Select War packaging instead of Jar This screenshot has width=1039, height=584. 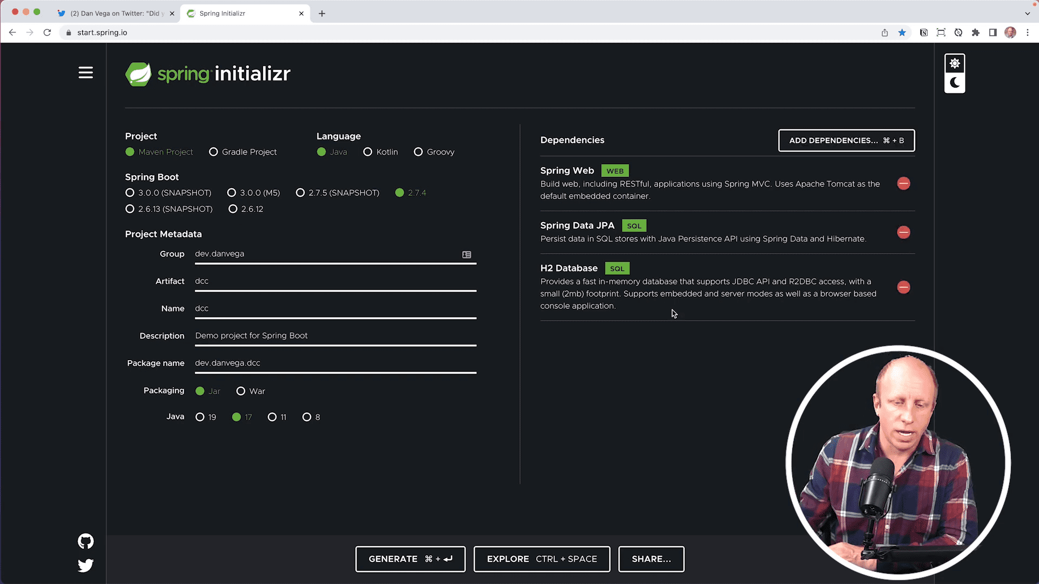point(241,391)
